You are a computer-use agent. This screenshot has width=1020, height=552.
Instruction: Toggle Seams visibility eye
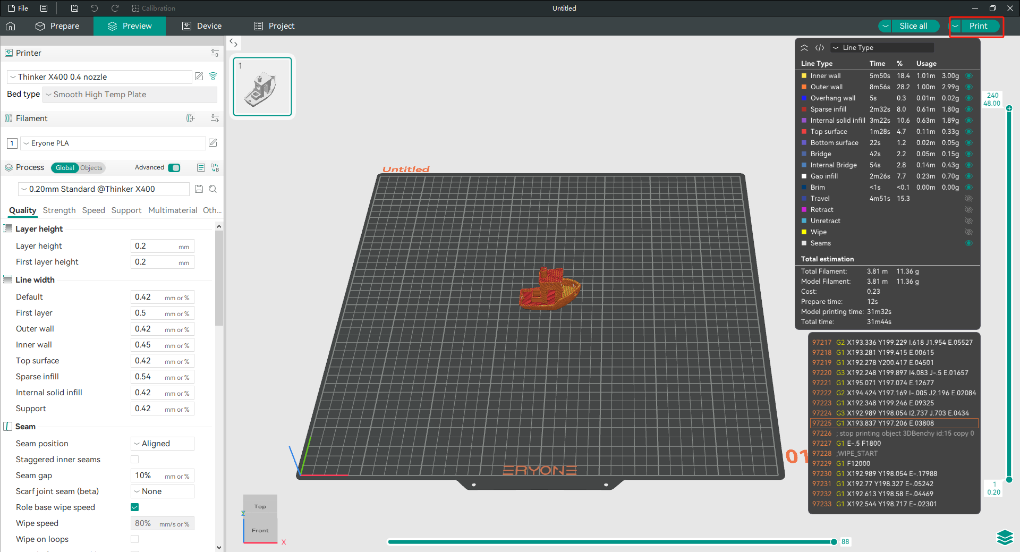[x=968, y=243]
